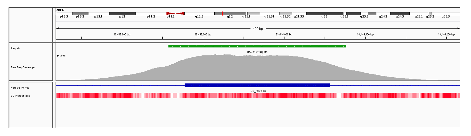Viewport: 471px width, 136px height.
Task: Select the GC Percentage track name
Action: coord(20,96)
